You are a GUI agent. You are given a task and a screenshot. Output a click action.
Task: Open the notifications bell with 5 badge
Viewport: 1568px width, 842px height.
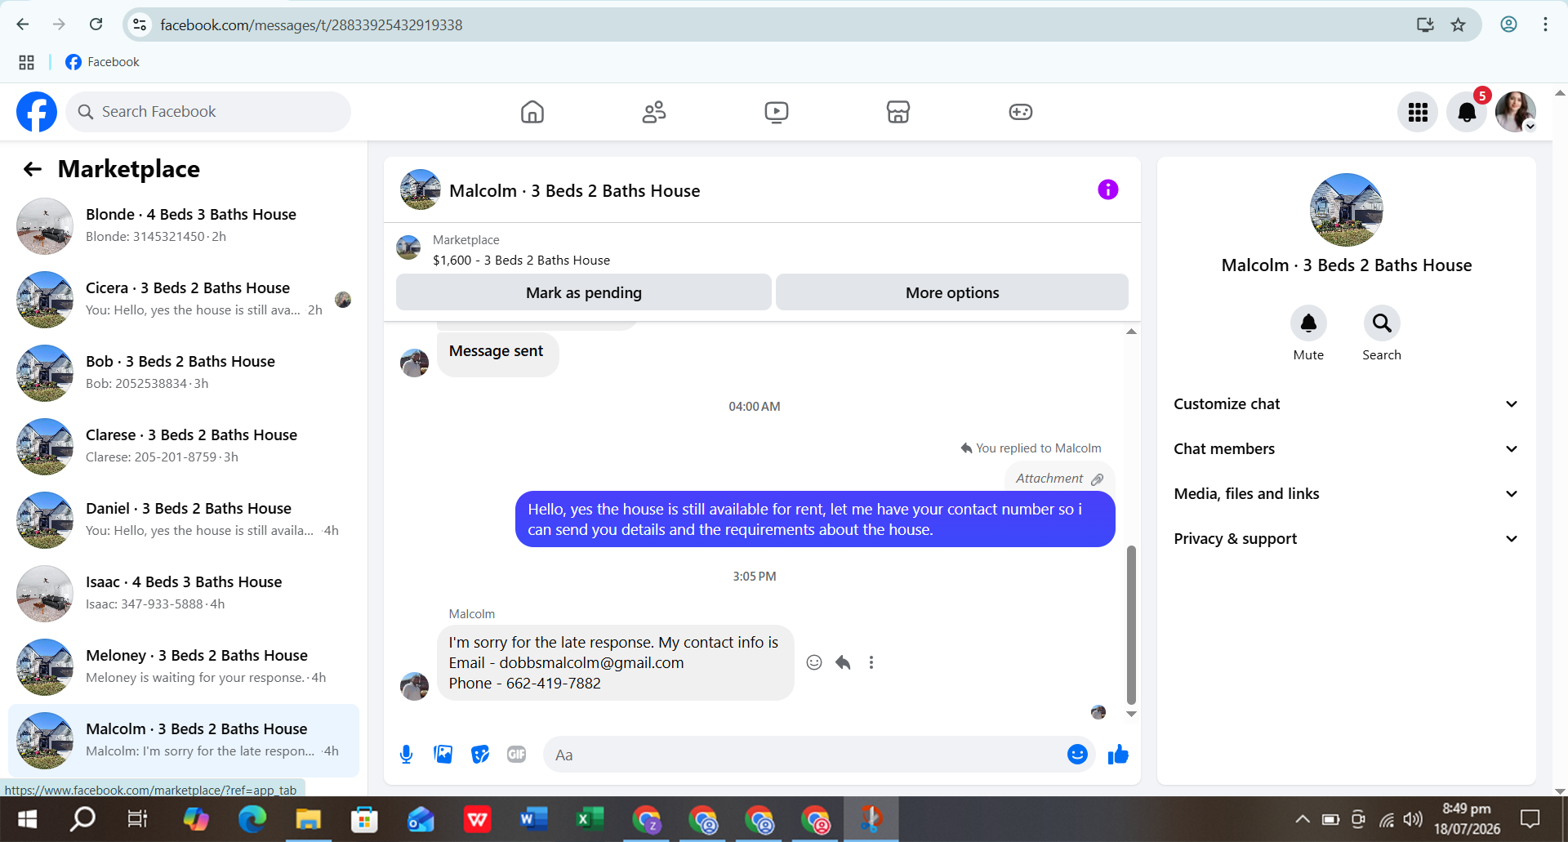pos(1467,112)
